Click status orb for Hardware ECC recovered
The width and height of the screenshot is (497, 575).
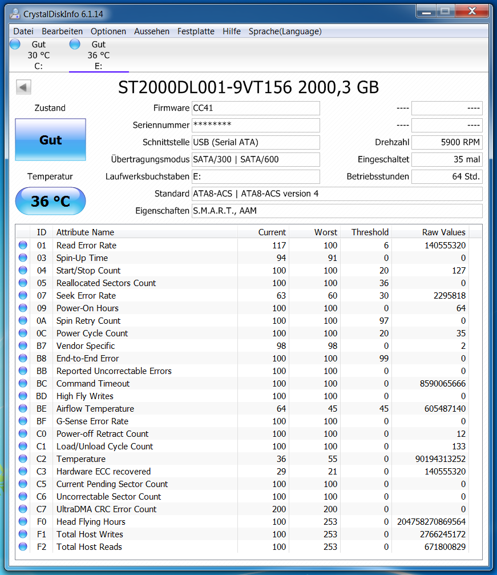tap(23, 471)
